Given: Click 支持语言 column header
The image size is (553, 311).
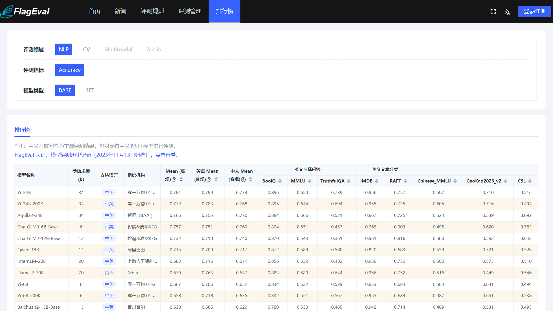Looking at the screenshot, I should [109, 175].
